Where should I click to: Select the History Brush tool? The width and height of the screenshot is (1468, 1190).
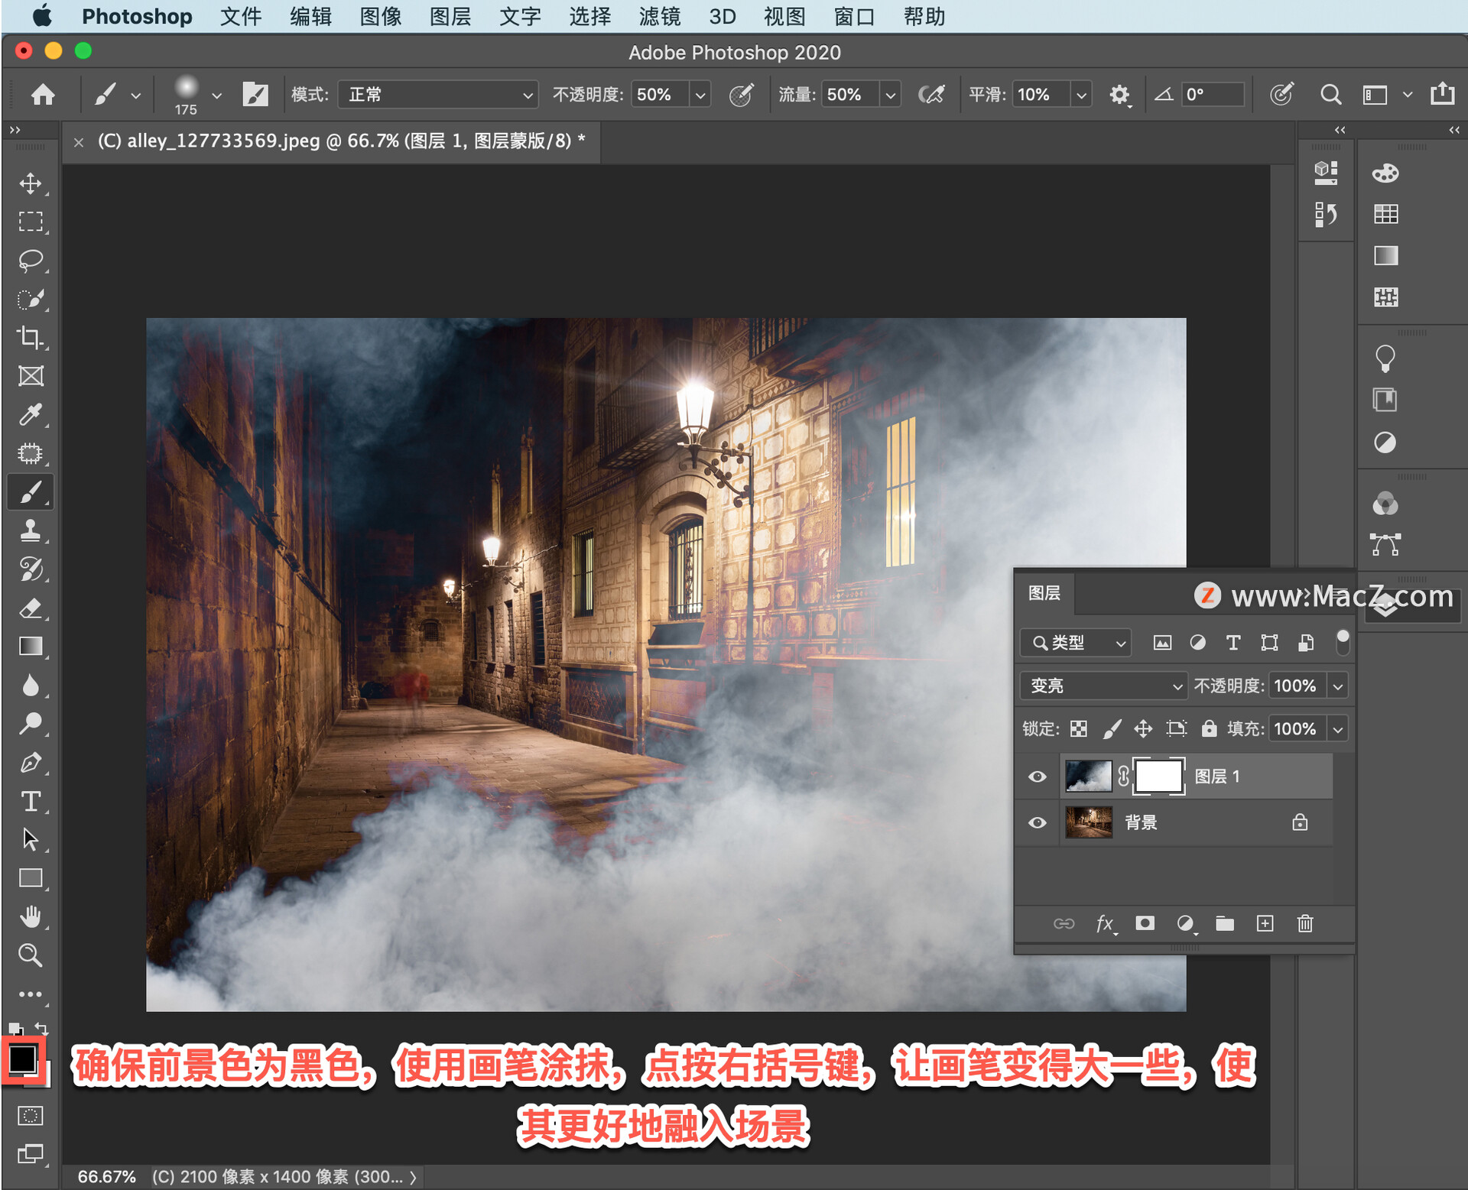31,569
